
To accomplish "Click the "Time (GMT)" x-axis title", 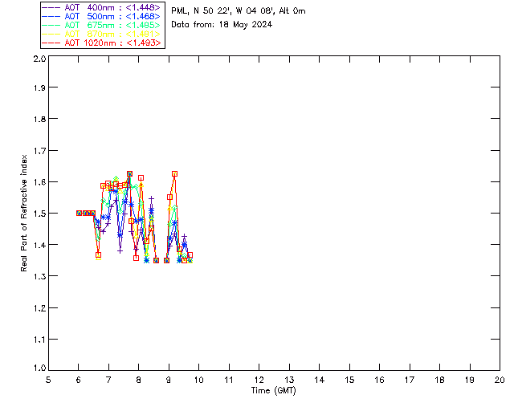I will click(x=274, y=390).
